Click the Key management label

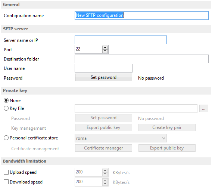pyautogui.click(x=28, y=128)
